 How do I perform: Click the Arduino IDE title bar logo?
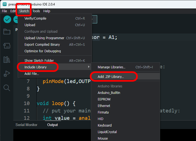pos(5,4)
